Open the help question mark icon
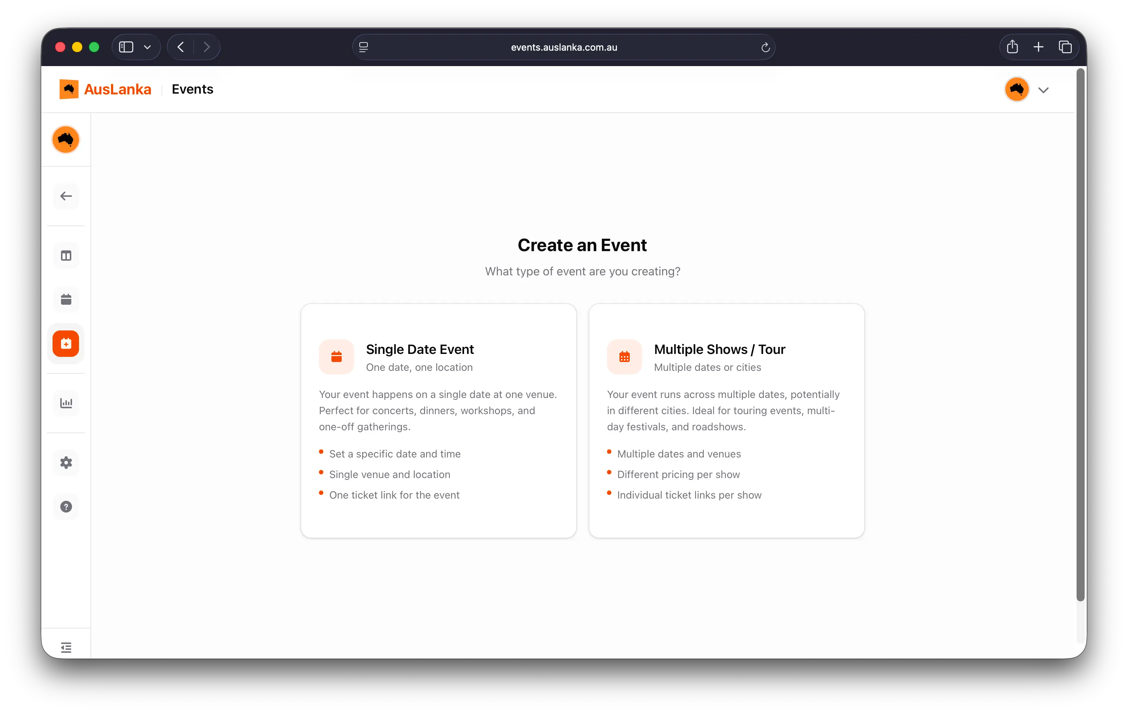1128x713 pixels. 66,507
